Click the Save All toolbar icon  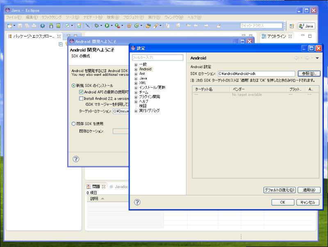[27, 26]
